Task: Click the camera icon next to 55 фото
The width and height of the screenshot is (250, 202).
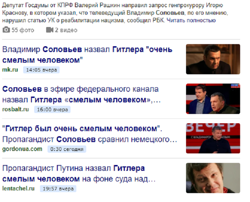Action: click(6, 30)
